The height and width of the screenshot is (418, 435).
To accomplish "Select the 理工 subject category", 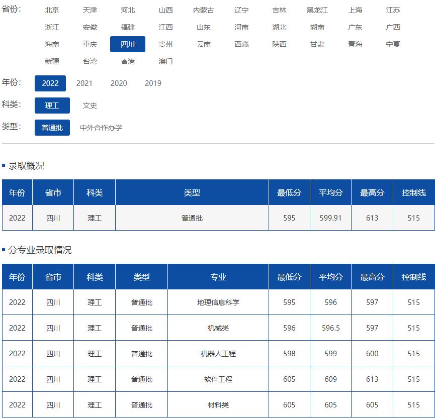I will click(52, 106).
